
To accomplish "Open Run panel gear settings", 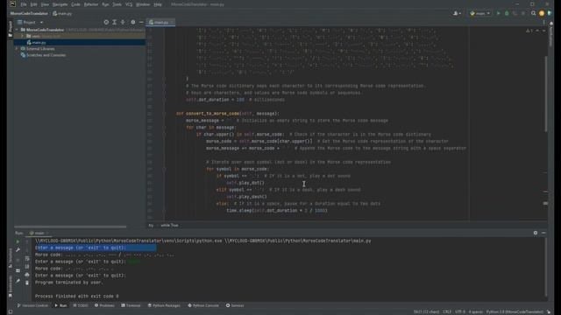I will coord(536,233).
